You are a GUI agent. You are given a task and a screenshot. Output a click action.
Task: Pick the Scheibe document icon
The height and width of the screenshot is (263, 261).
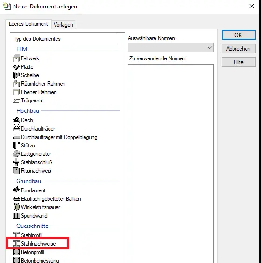[x=16, y=75]
